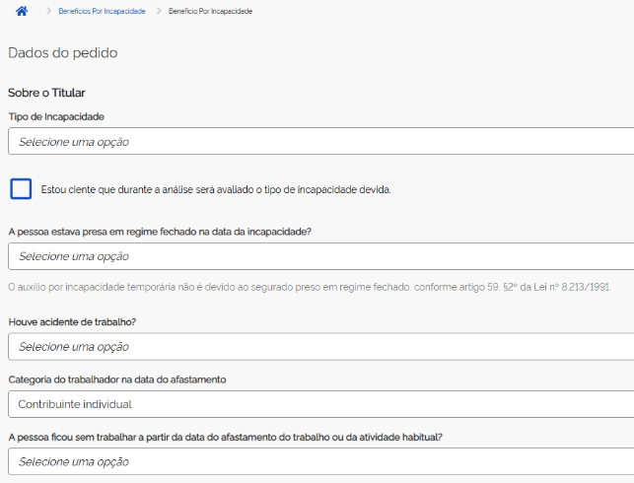The image size is (634, 483).
Task: Open the Tipo de Incapacidade dropdown
Action: (320, 141)
